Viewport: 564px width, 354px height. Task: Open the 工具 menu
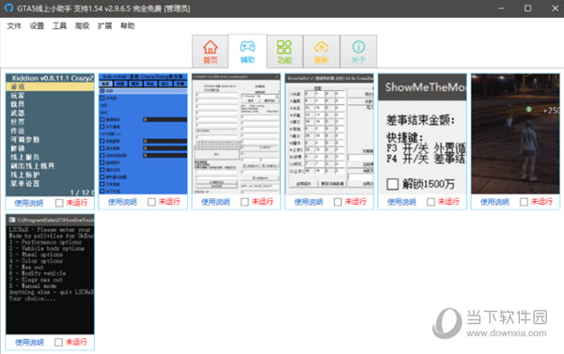(x=59, y=26)
